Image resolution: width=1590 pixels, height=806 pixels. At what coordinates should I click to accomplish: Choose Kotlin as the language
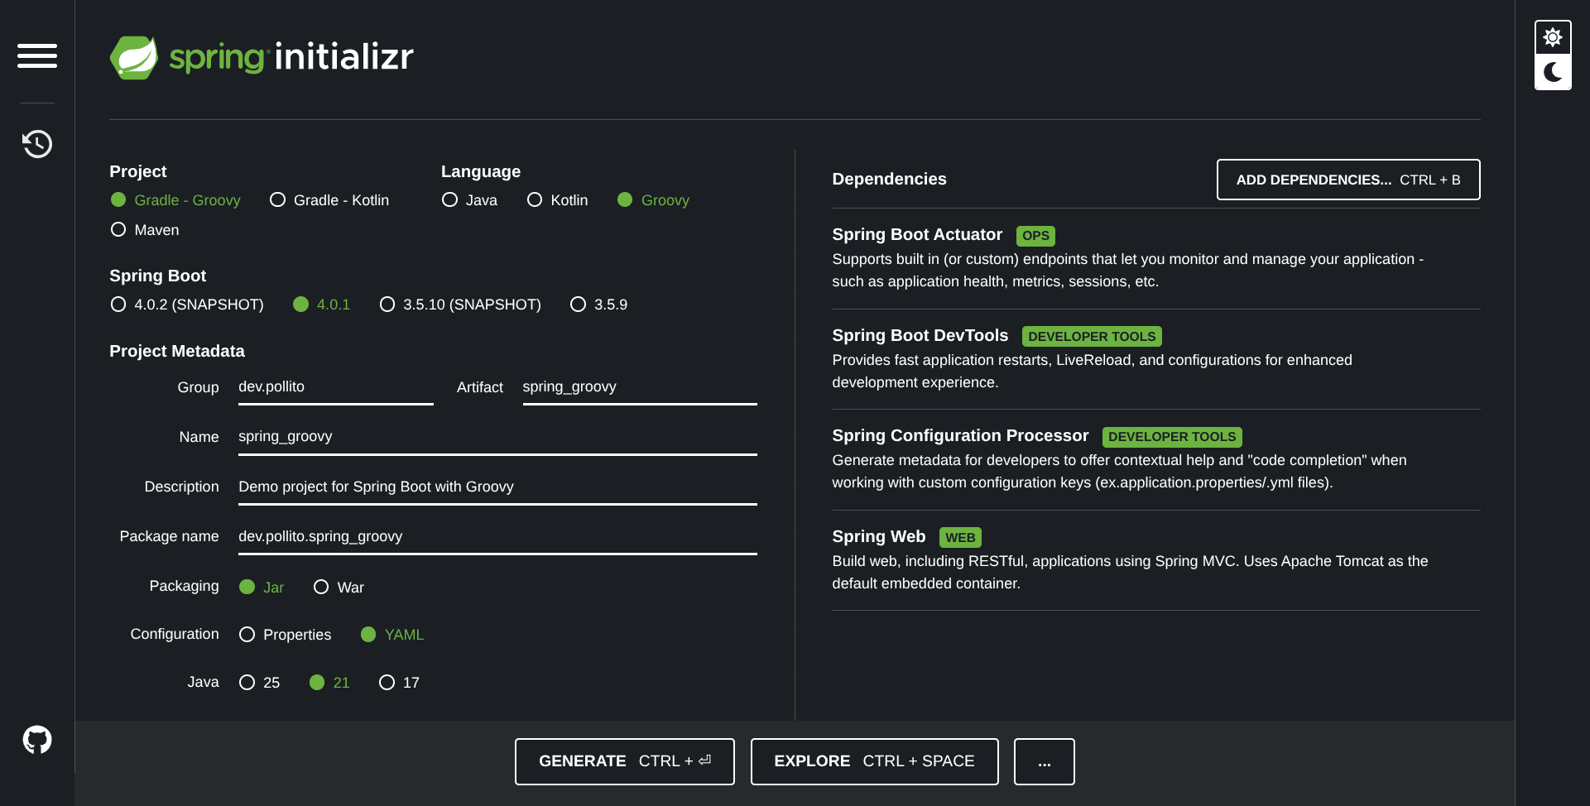(x=535, y=200)
